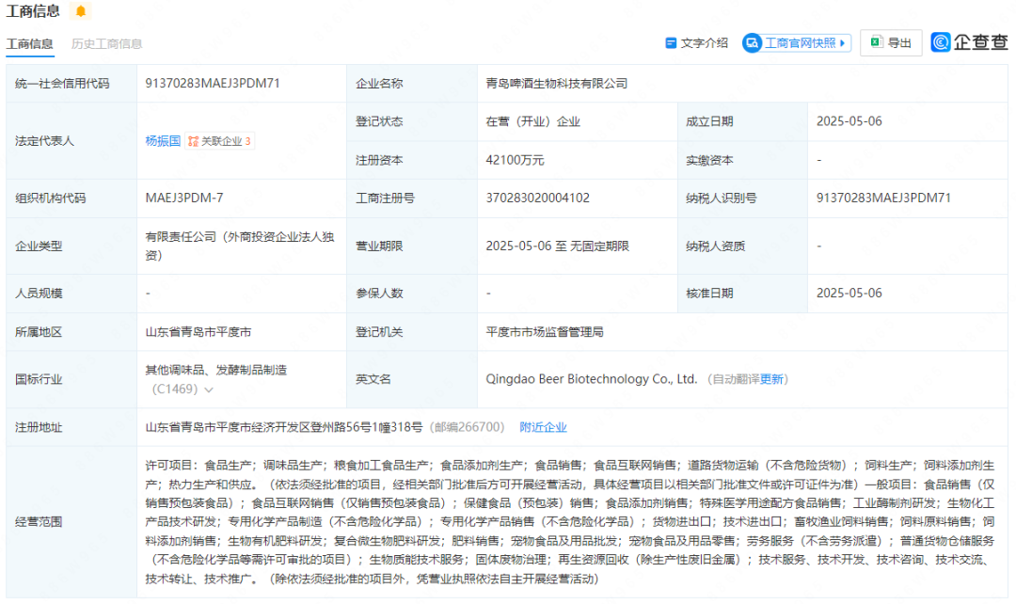Click the 导出 export button
Image resolution: width=1016 pixels, height=604 pixels.
click(x=891, y=42)
